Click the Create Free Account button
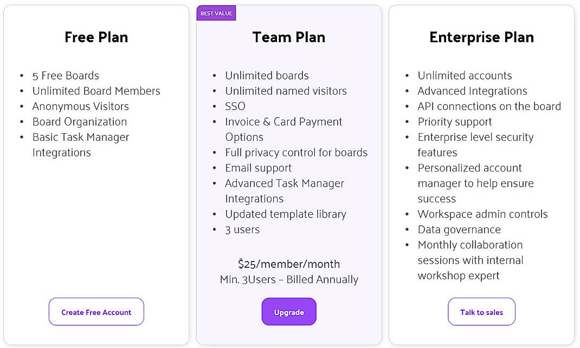Screen dimensions: 580x348 click(x=96, y=312)
